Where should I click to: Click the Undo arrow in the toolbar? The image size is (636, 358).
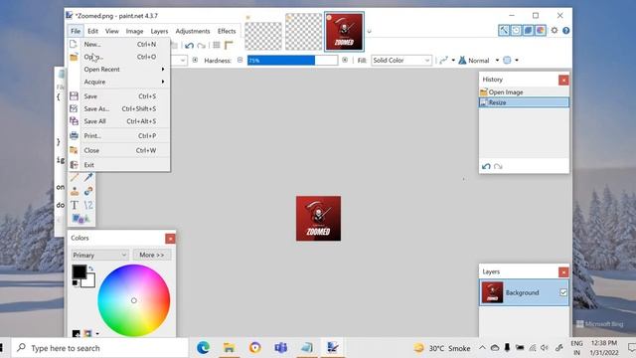[x=189, y=45]
